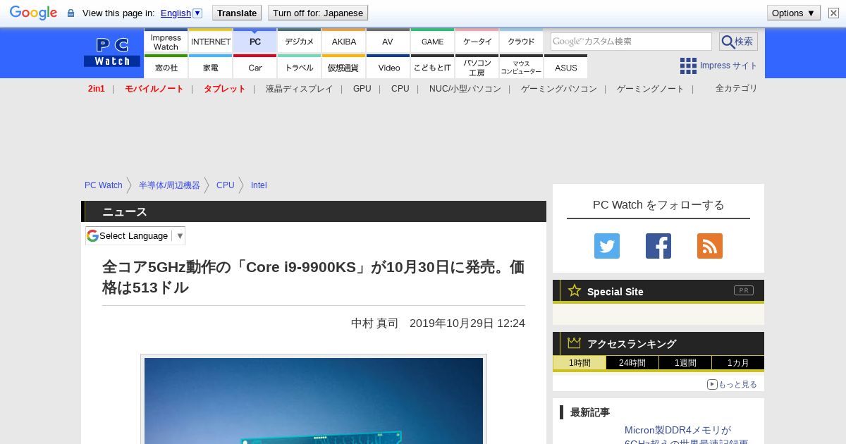
Task: Open the Facebook follow icon
Action: 658,246
